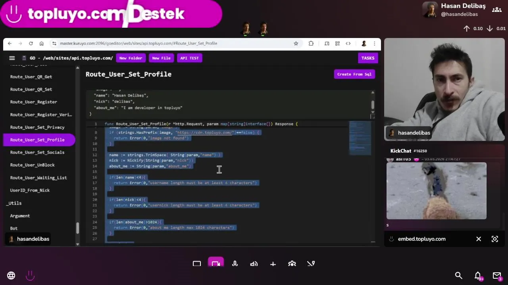Expand the _Utils folder
Image resolution: width=508 pixels, height=285 pixels.
pyautogui.click(x=14, y=203)
